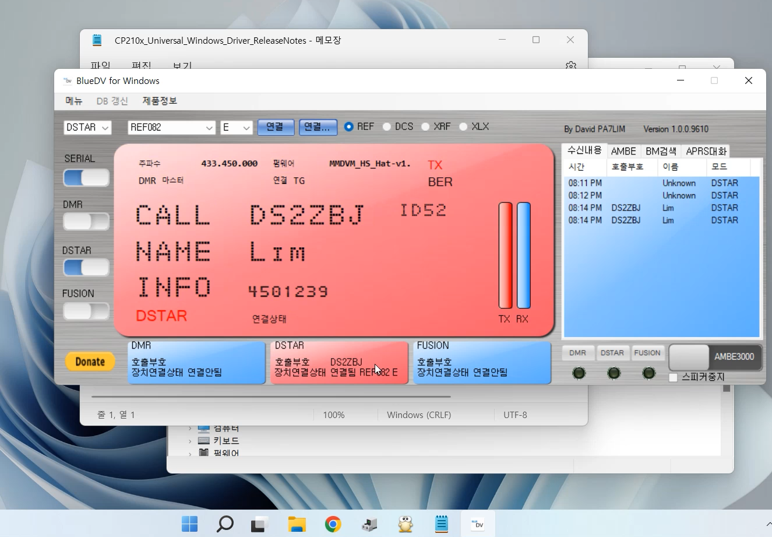Open the 제품정보 menu
The image size is (772, 537).
(x=160, y=101)
